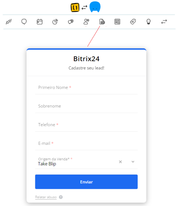179x206 pixels.
Task: Submit the form with Enviar
Action: (x=86, y=182)
